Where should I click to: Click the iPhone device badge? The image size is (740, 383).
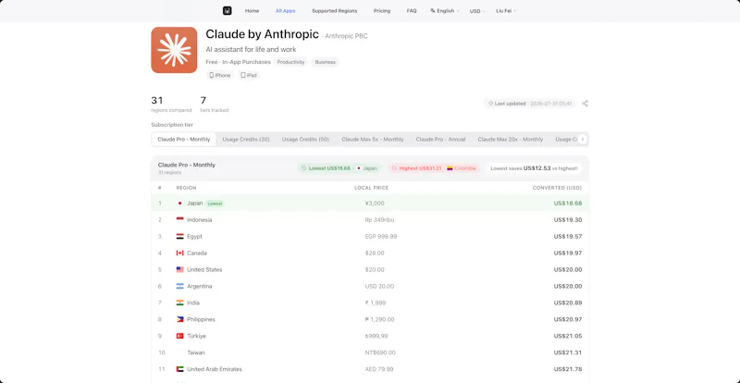220,75
